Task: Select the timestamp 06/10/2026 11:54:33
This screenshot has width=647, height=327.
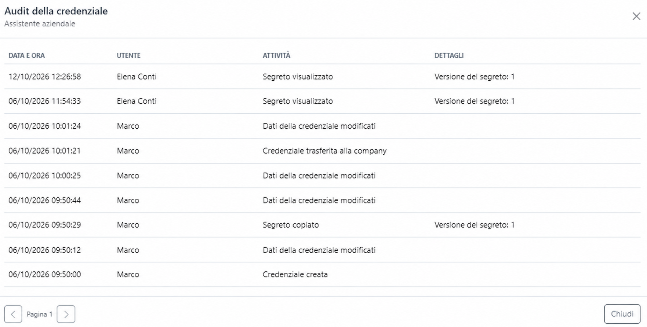Action: tap(45, 101)
